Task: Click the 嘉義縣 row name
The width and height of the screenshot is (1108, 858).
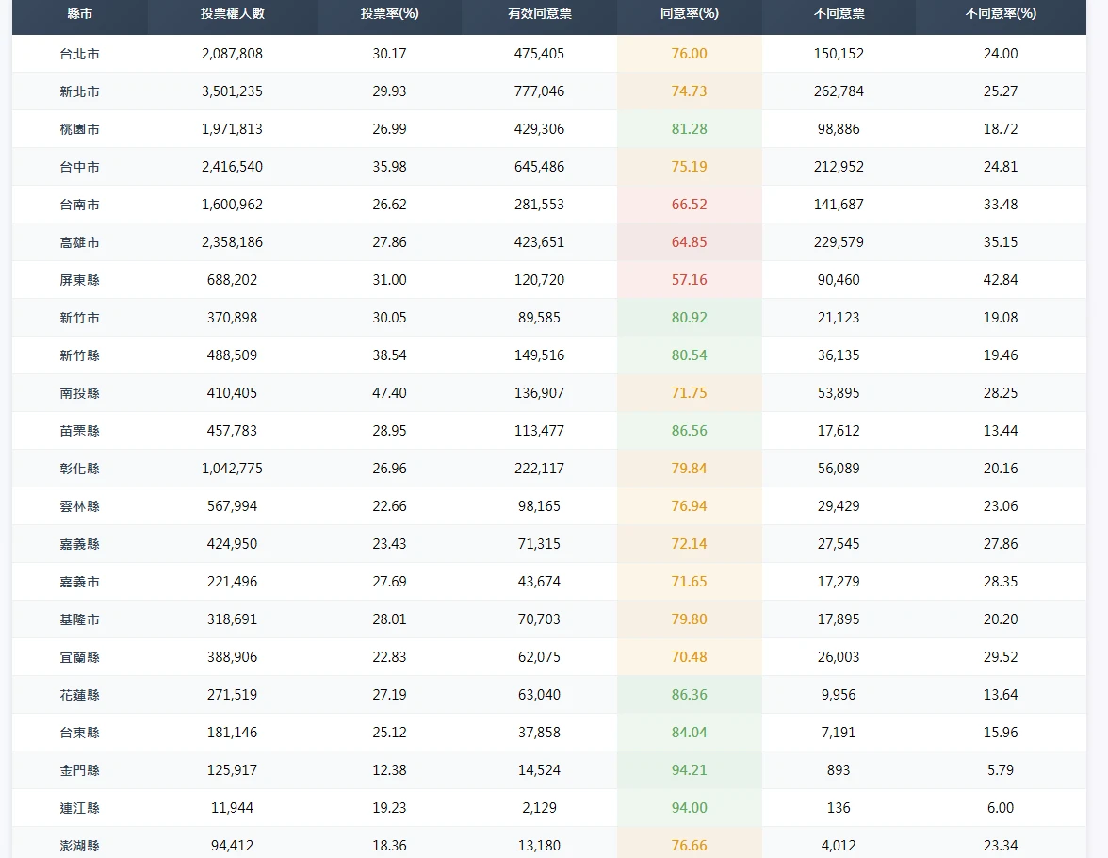Action: pyautogui.click(x=80, y=544)
